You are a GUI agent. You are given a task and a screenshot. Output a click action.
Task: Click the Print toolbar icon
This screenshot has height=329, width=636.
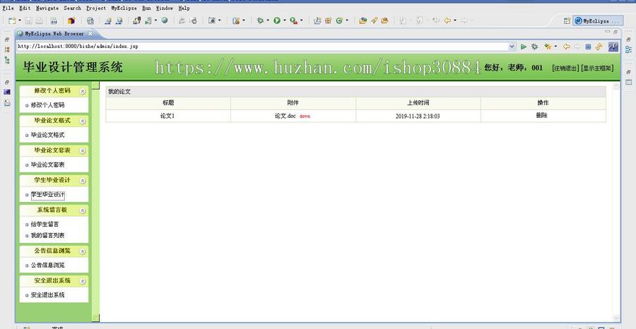tap(40, 20)
